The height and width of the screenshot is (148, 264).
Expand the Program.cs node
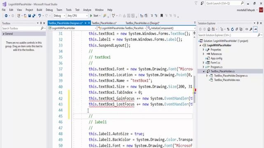(203, 67)
